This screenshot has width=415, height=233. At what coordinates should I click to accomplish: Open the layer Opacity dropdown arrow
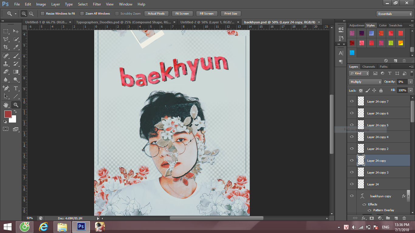[x=411, y=82]
